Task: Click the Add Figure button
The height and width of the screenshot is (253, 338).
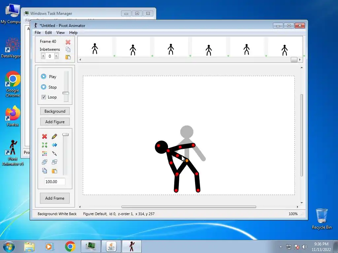Action: [55, 122]
